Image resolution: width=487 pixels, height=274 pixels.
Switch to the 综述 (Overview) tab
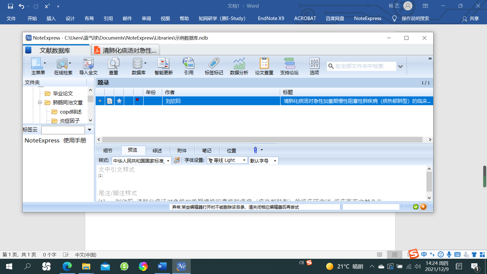pyautogui.click(x=157, y=150)
